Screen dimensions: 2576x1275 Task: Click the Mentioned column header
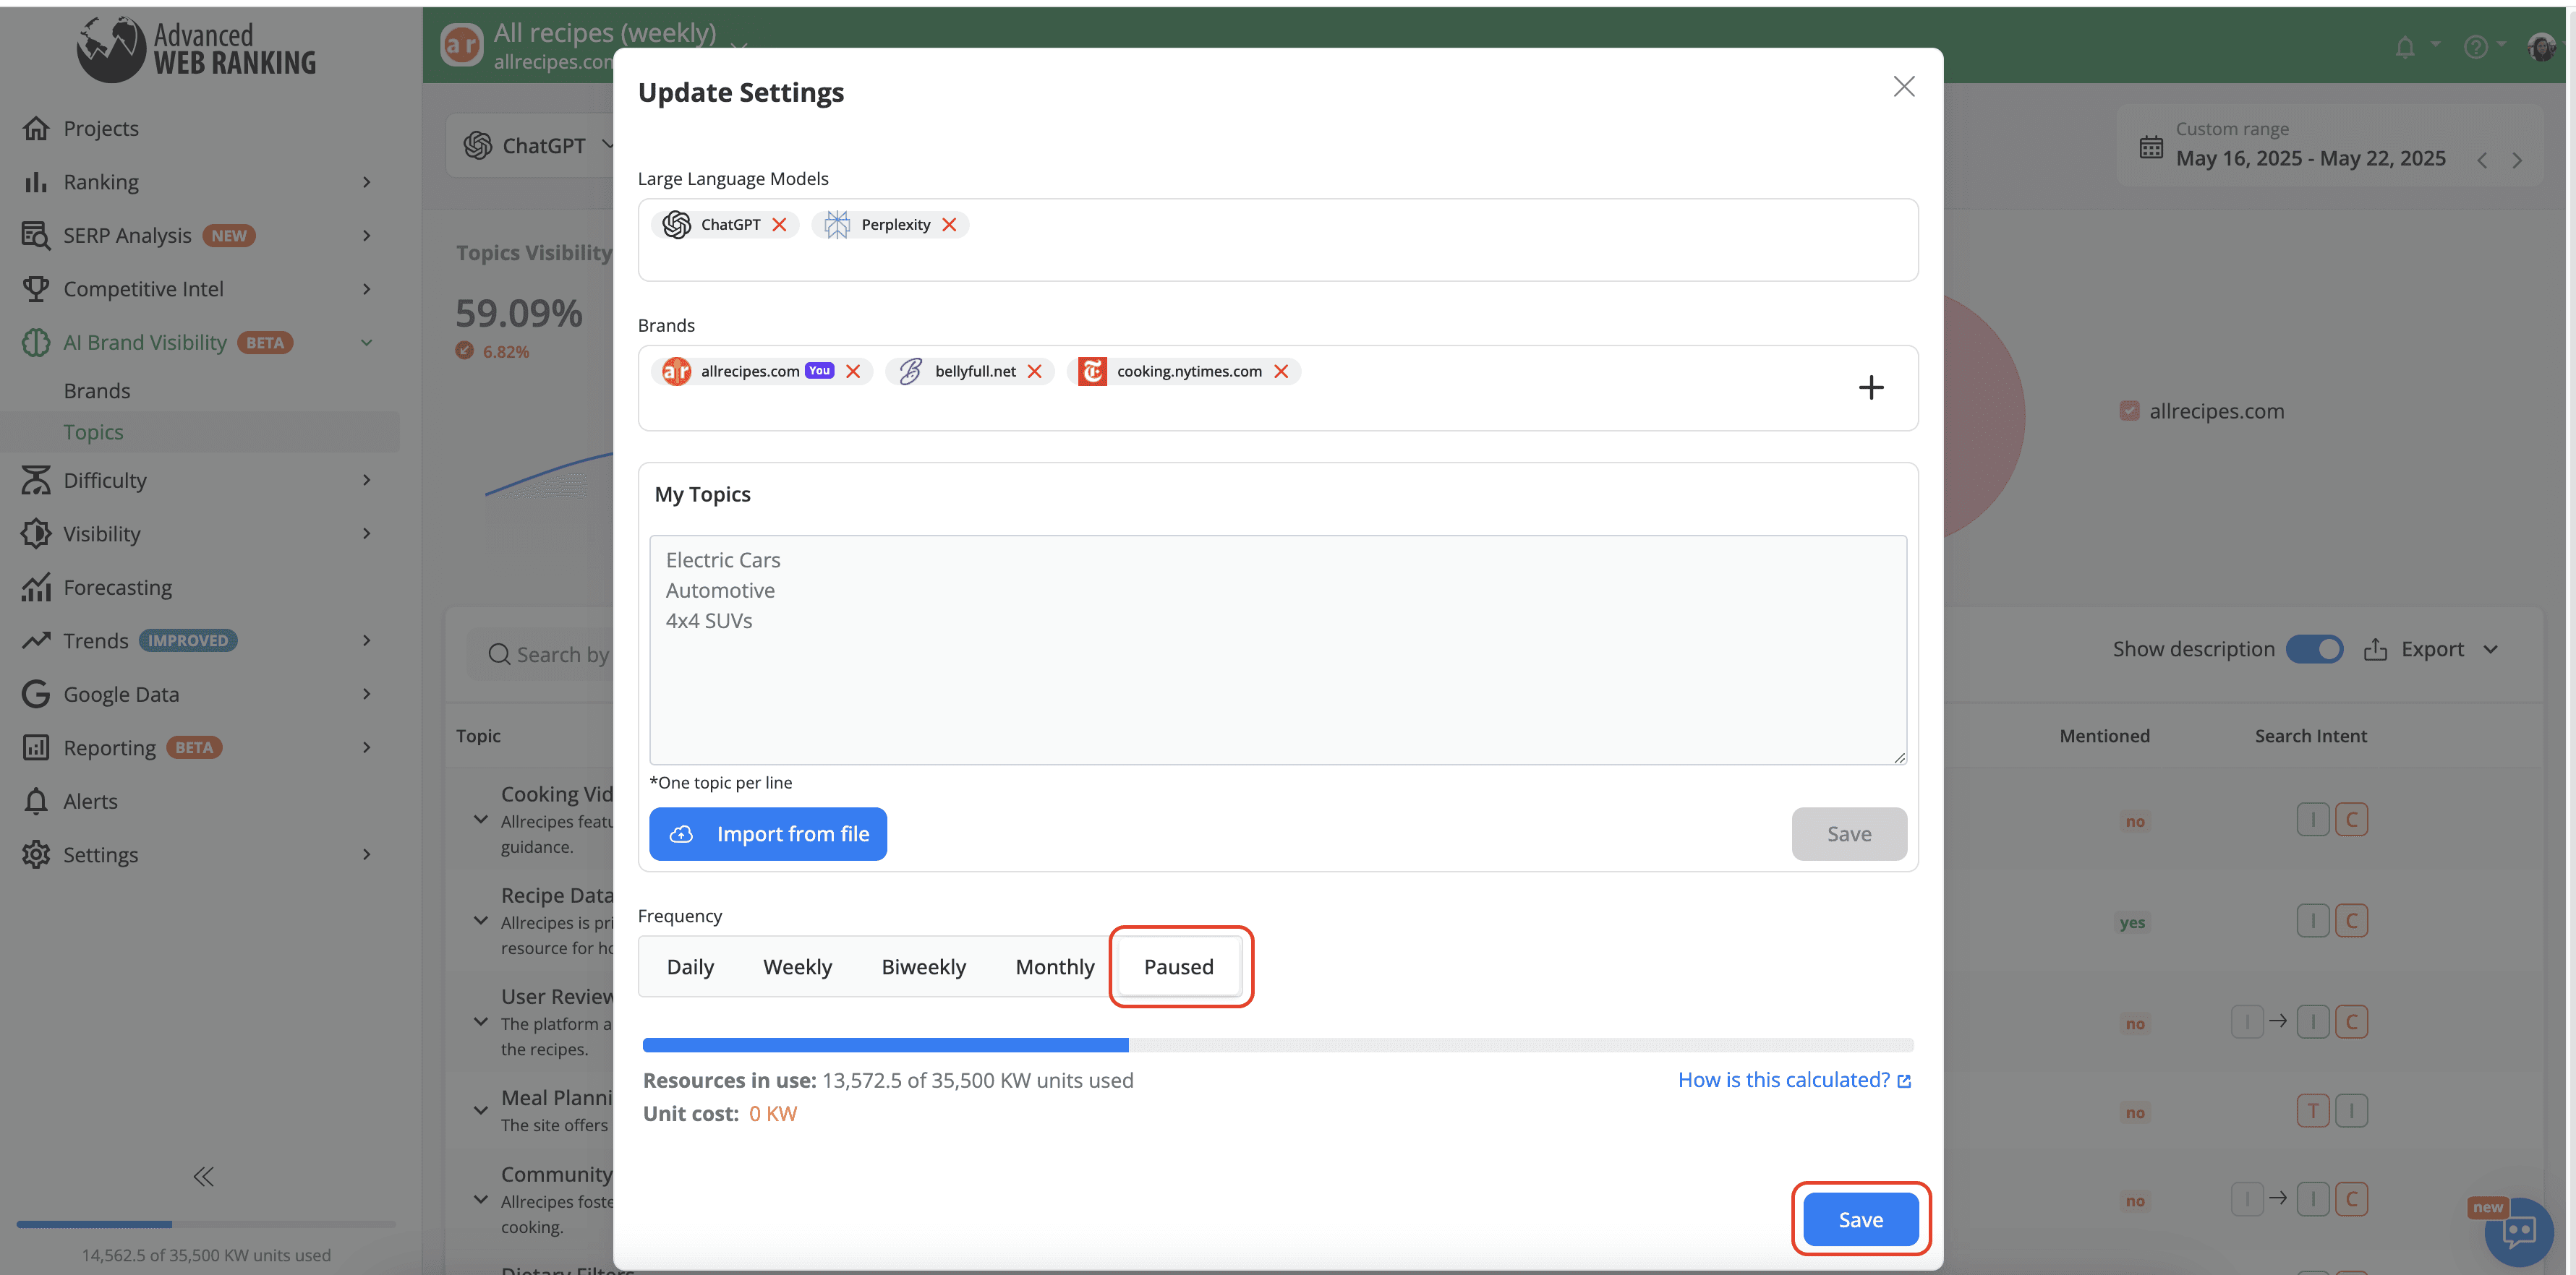click(2104, 737)
